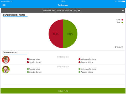Click the green Bom legend marker
This screenshot has height=94, width=126.
(x=122, y=22)
